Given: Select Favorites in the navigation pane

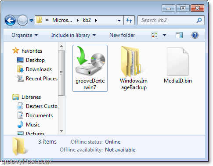Looking at the screenshot, I should 32,51.
